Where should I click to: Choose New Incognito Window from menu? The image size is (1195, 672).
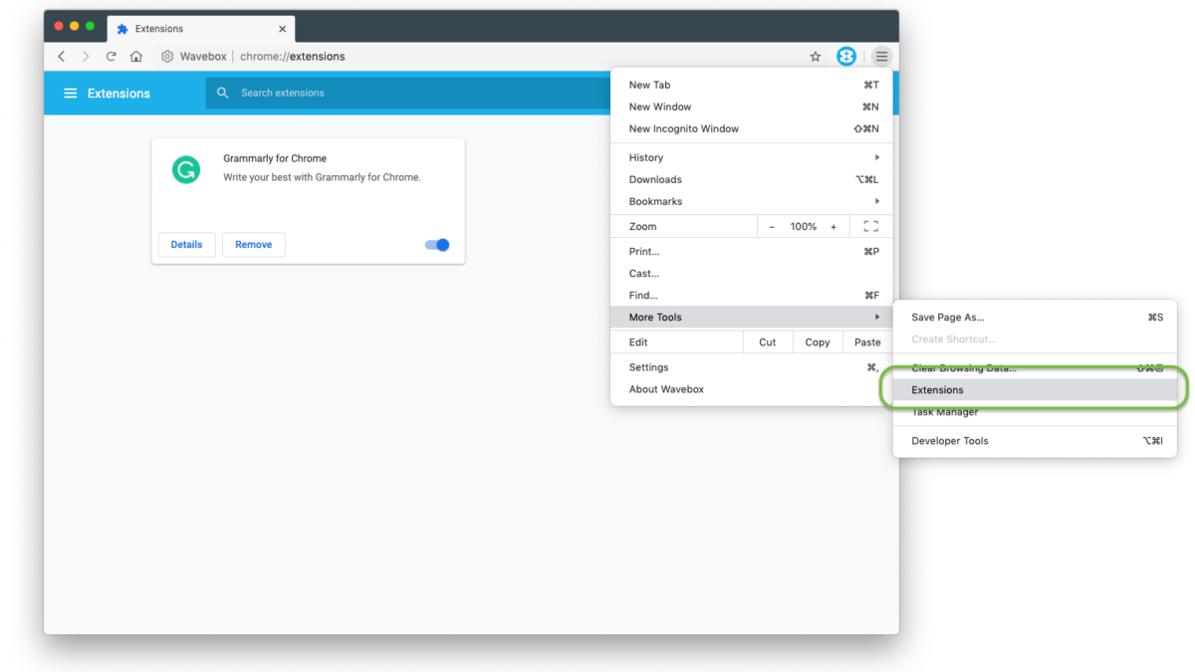[684, 128]
